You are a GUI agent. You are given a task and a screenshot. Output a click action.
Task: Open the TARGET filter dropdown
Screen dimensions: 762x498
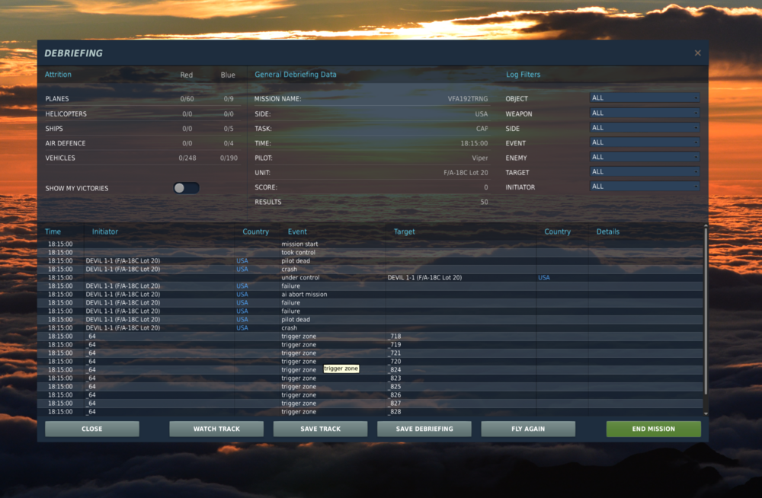coord(645,172)
